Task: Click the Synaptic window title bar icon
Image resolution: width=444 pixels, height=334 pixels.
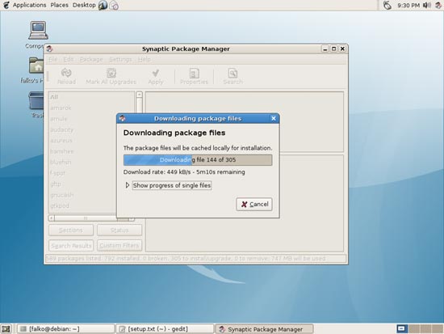Action: coord(50,49)
